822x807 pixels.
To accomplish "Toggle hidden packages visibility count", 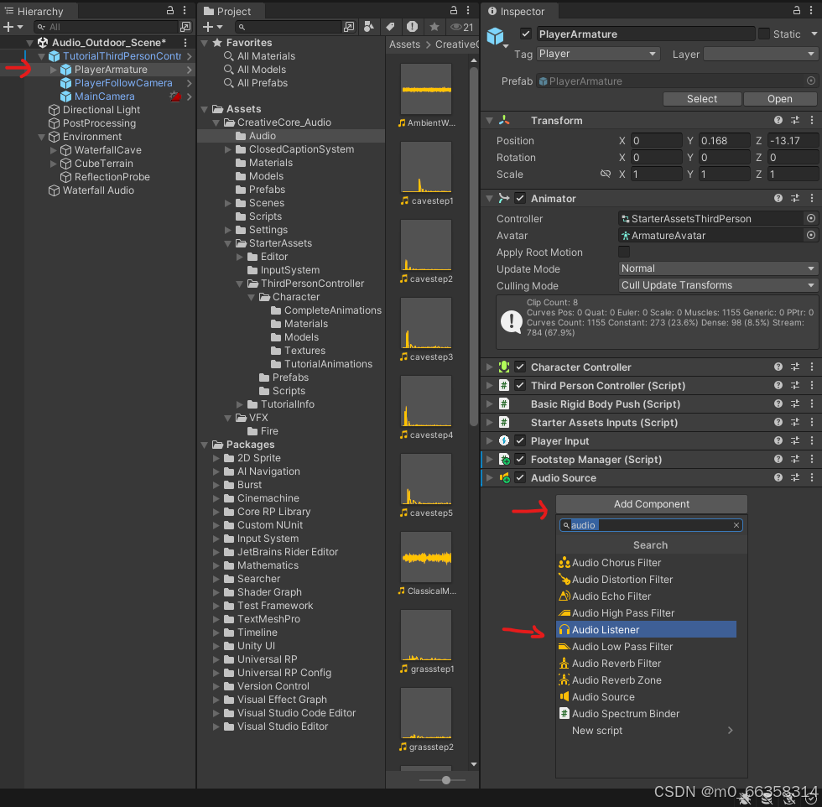I will tap(462, 27).
